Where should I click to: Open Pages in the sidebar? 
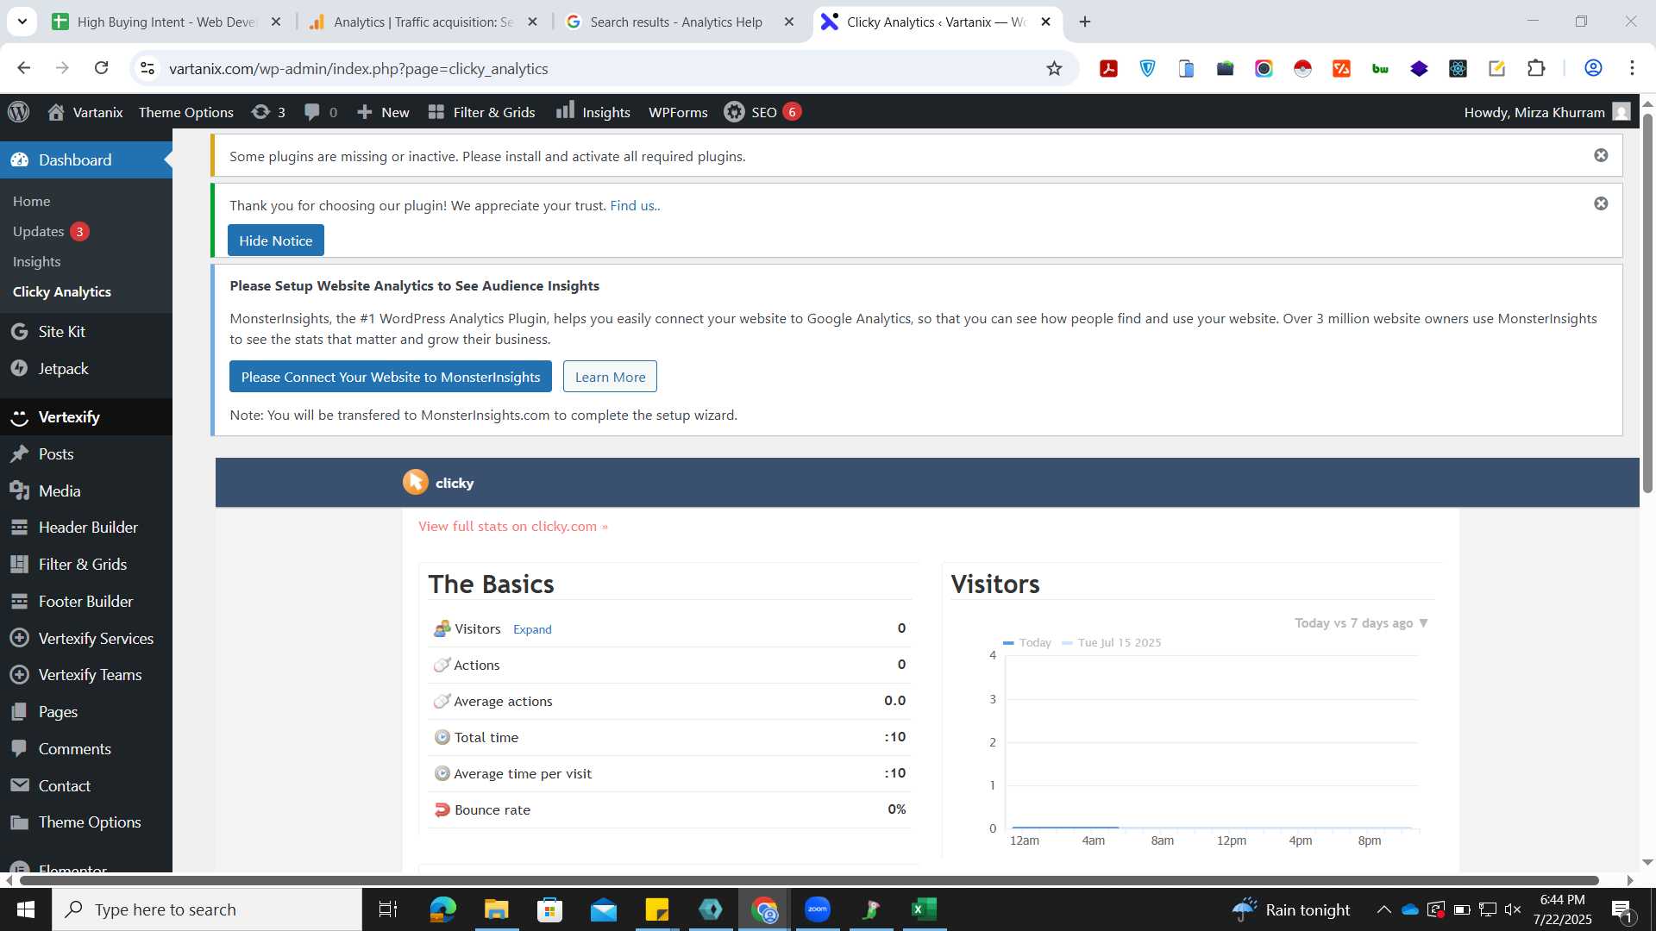[x=86, y=711]
